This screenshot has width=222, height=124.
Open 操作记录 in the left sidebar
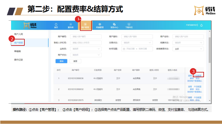click(18, 60)
